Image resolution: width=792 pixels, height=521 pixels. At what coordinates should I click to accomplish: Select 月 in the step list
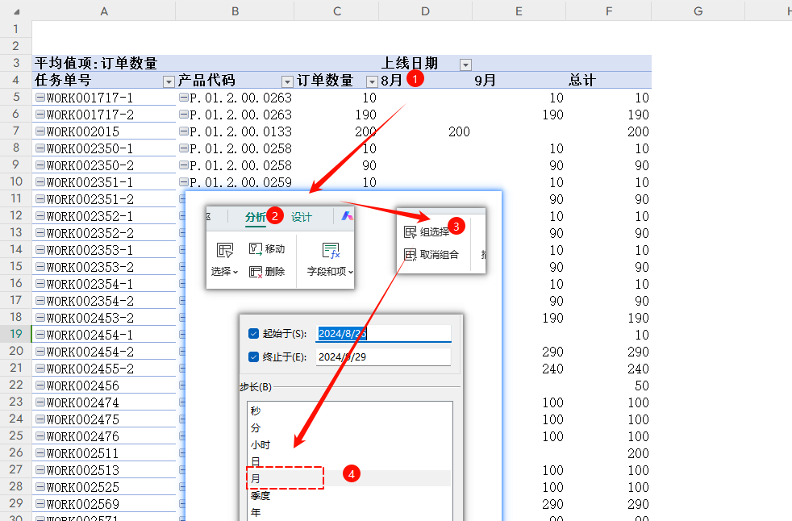pyautogui.click(x=349, y=478)
